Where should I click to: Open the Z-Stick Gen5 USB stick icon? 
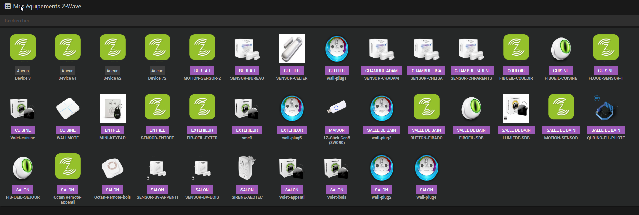[x=337, y=107]
